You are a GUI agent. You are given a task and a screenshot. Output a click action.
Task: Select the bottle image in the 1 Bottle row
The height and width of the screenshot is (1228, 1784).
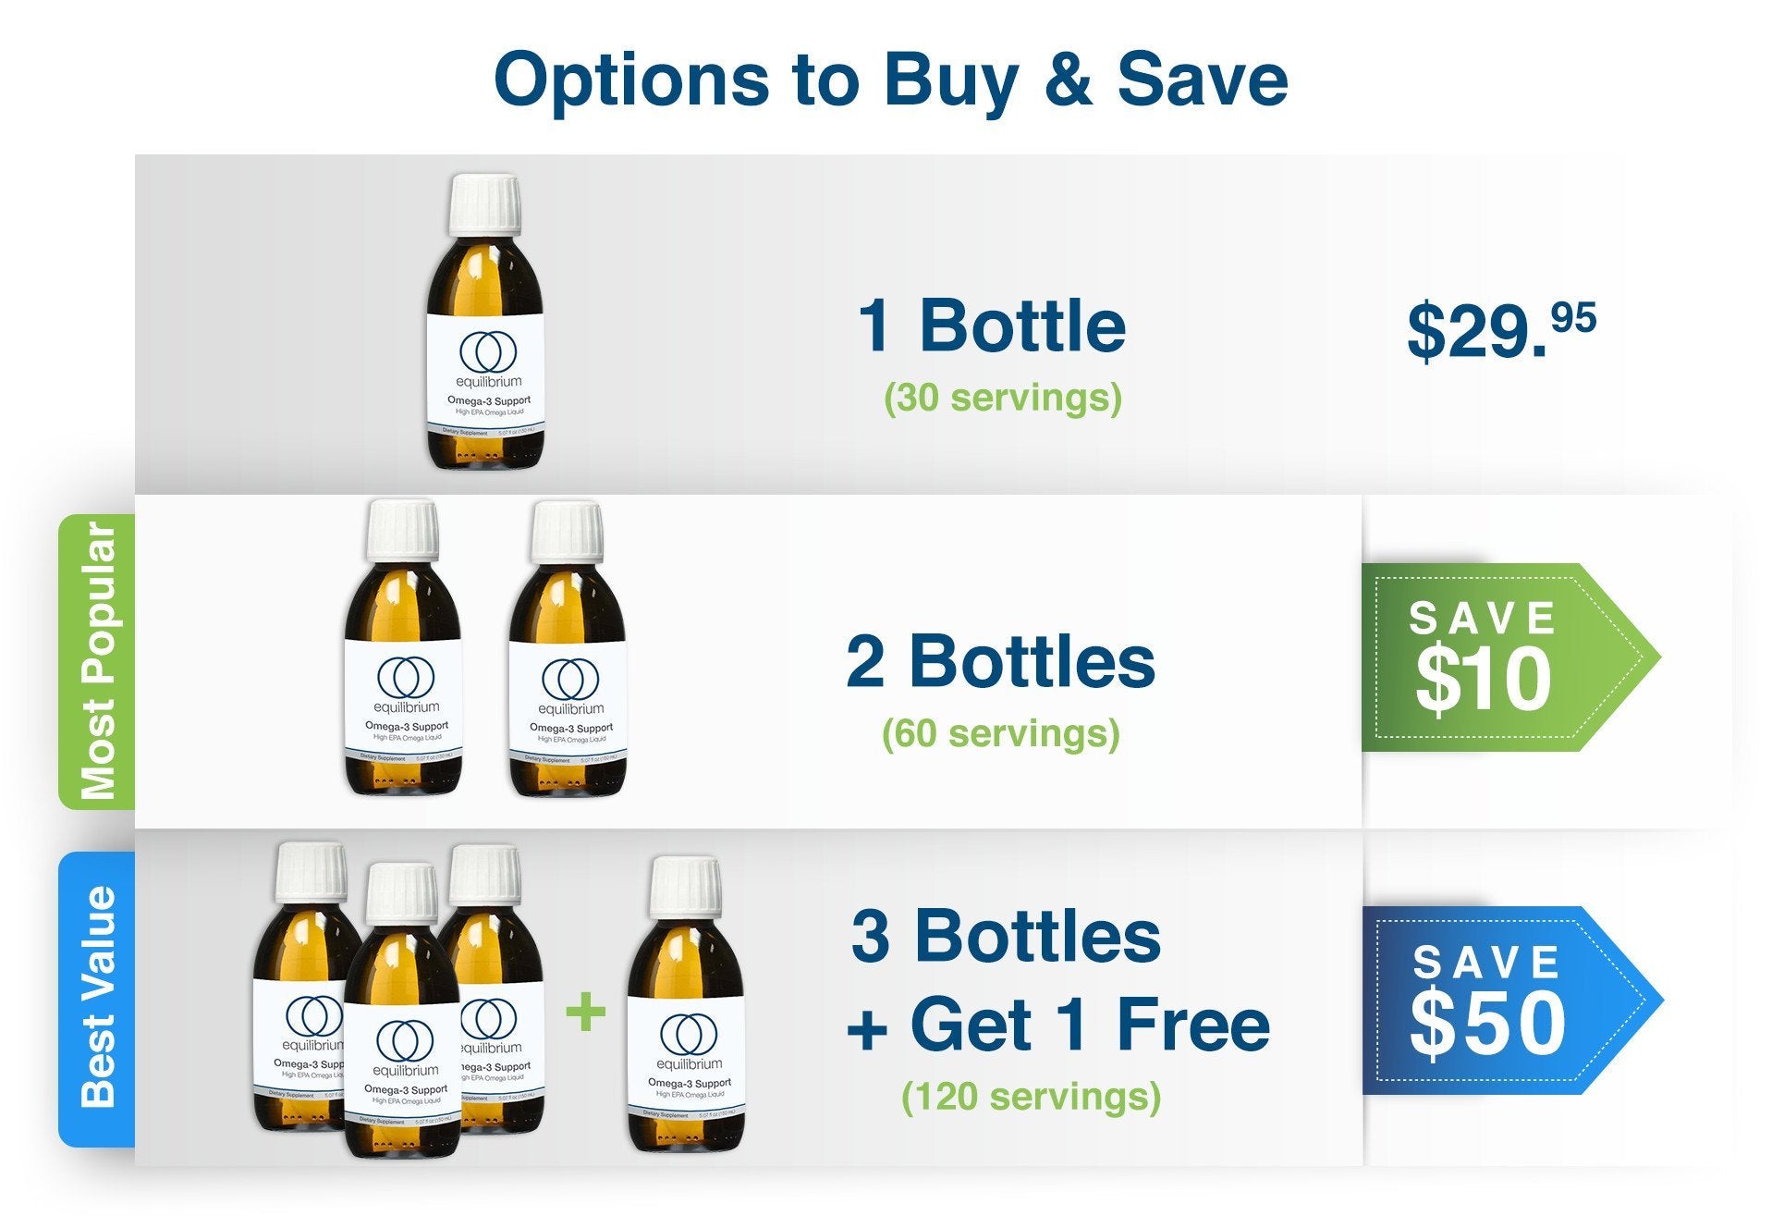[x=485, y=322]
